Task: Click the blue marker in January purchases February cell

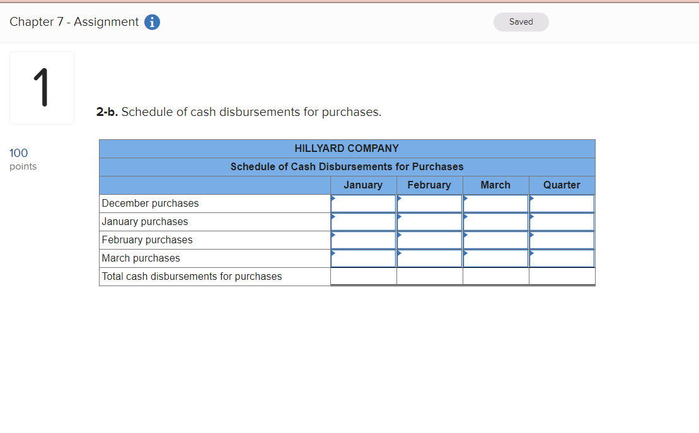Action: (399, 217)
